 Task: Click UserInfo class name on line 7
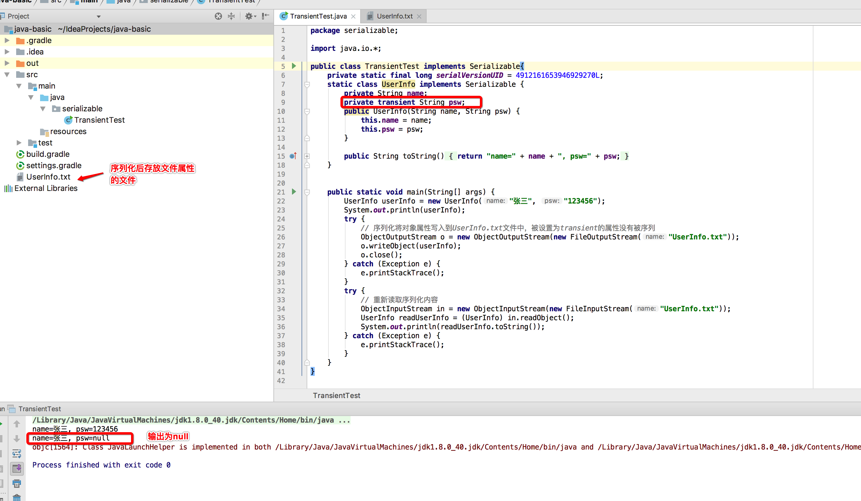coord(398,84)
